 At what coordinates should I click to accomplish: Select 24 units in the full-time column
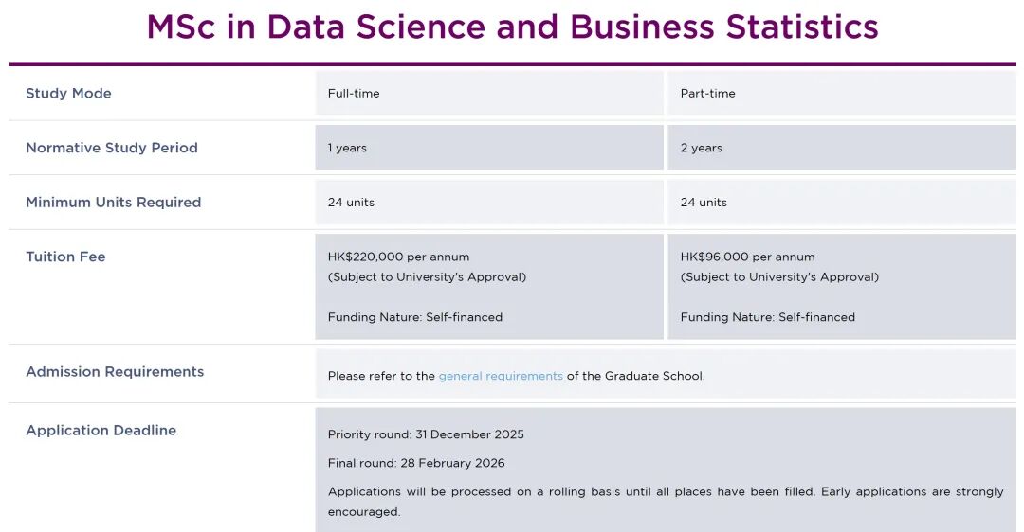click(x=352, y=202)
